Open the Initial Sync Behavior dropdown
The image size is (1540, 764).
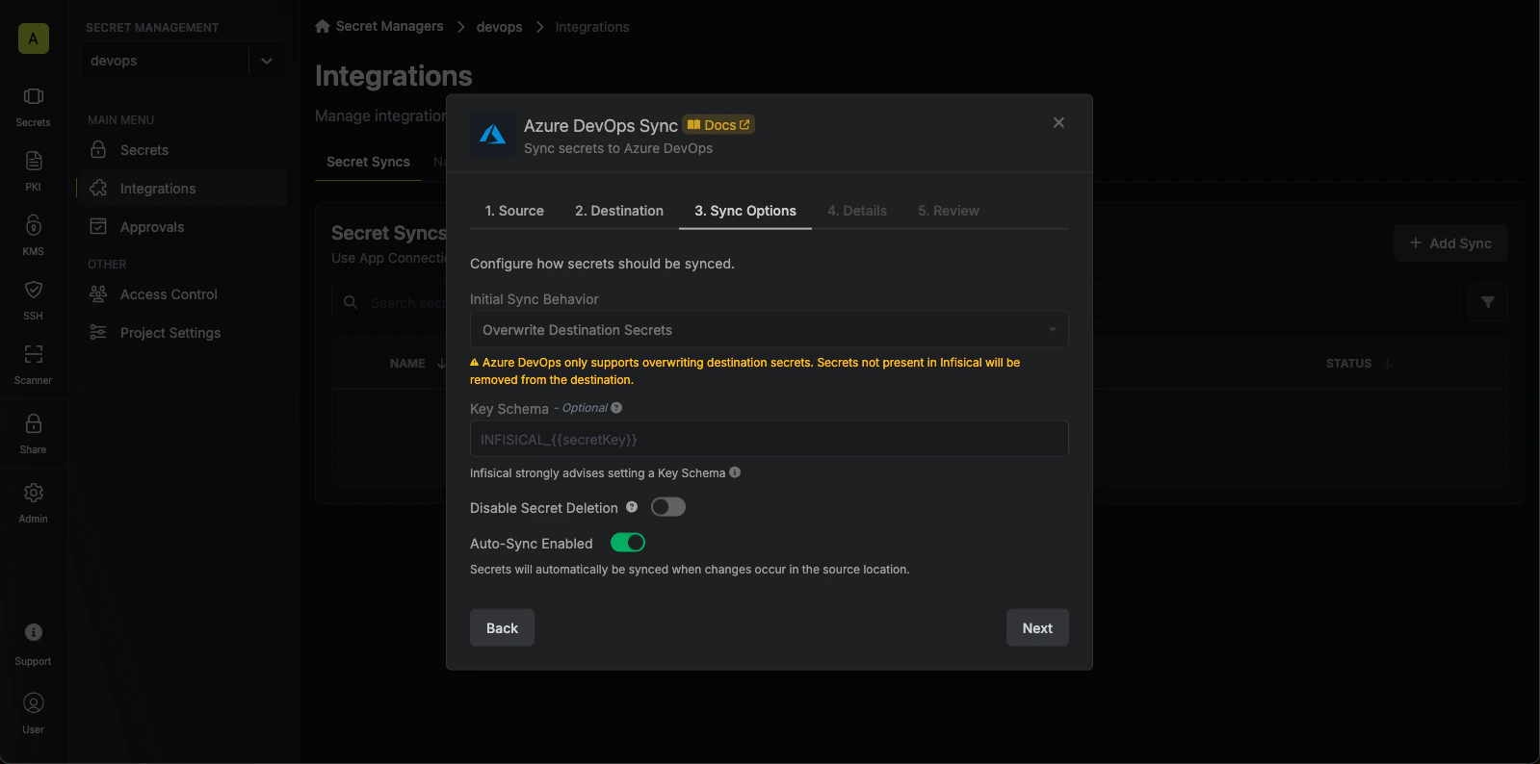coord(769,330)
